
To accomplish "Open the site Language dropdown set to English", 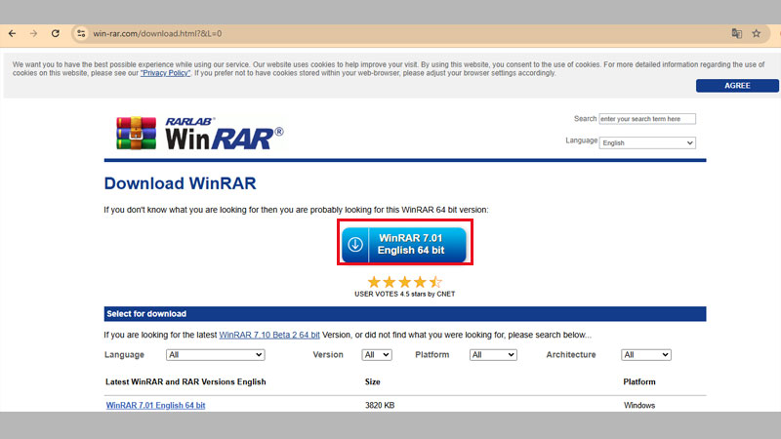I will [x=647, y=142].
